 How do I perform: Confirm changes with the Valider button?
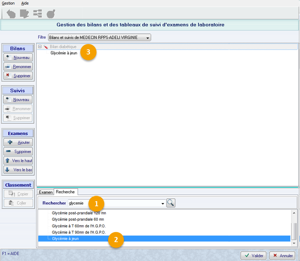tap(254, 256)
